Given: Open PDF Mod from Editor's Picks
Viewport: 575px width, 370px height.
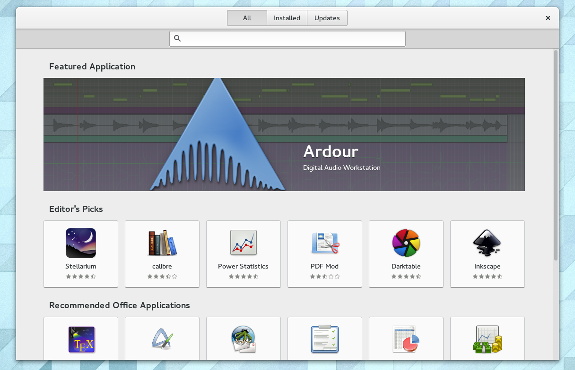Looking at the screenshot, I should click(324, 243).
